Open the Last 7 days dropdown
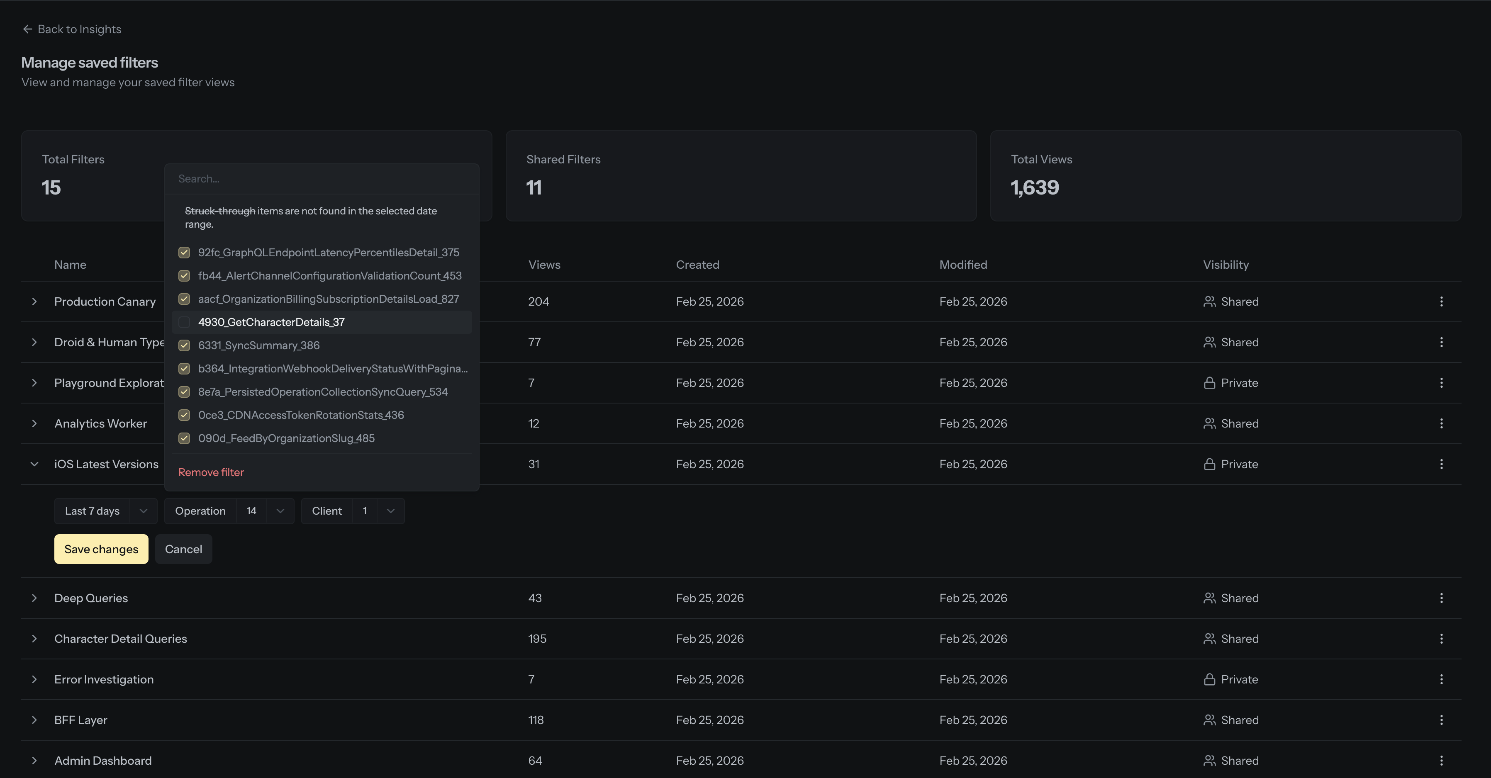 point(105,511)
